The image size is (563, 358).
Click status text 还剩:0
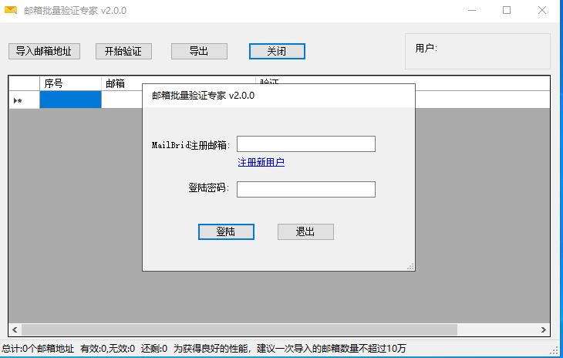coord(154,349)
